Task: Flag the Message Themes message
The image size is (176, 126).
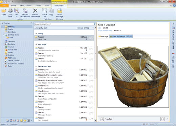Action: [x=92, y=113]
